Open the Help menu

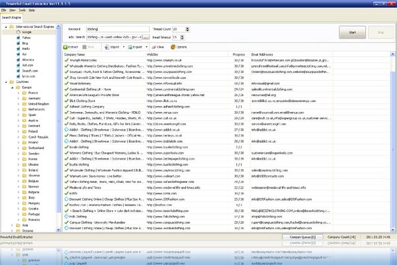coord(32,10)
